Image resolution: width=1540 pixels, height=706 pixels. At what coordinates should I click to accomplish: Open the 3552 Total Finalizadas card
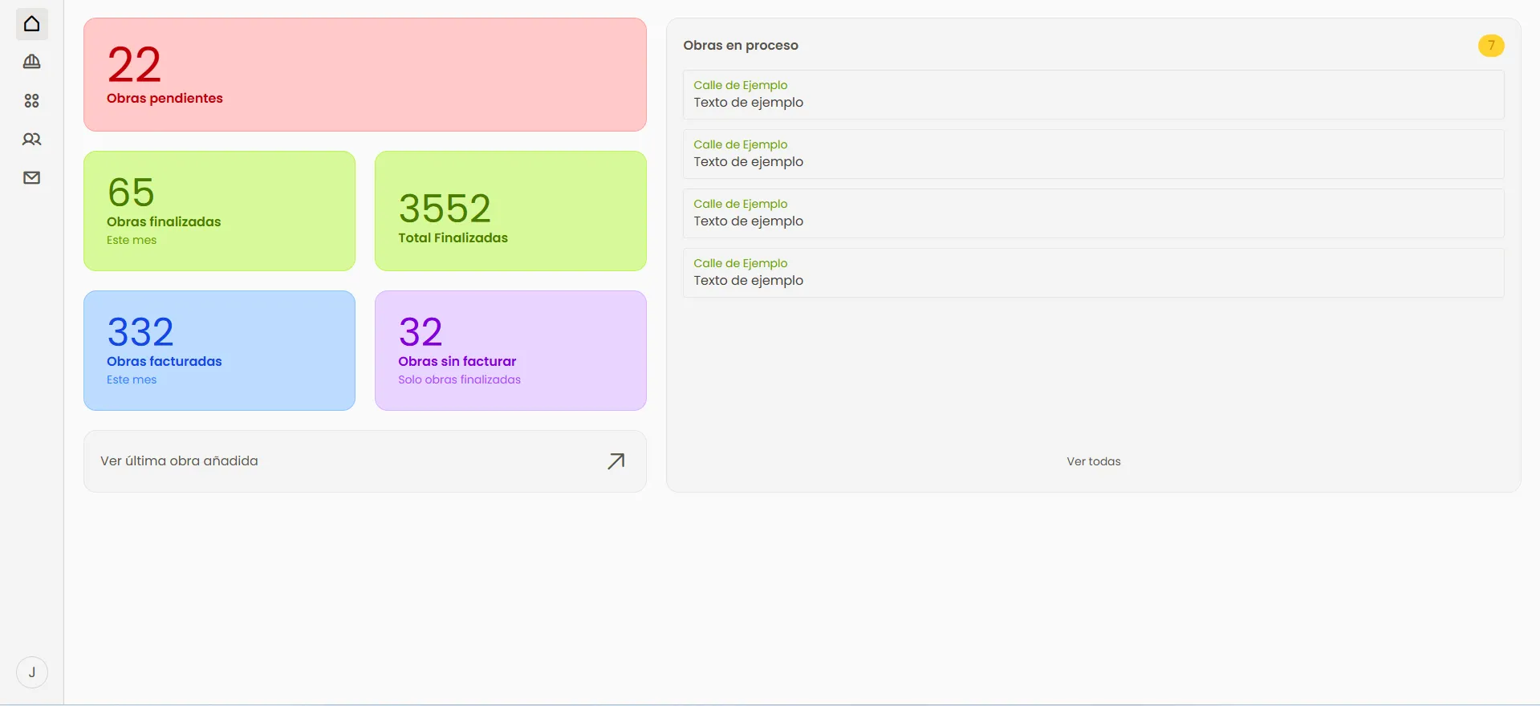[510, 211]
